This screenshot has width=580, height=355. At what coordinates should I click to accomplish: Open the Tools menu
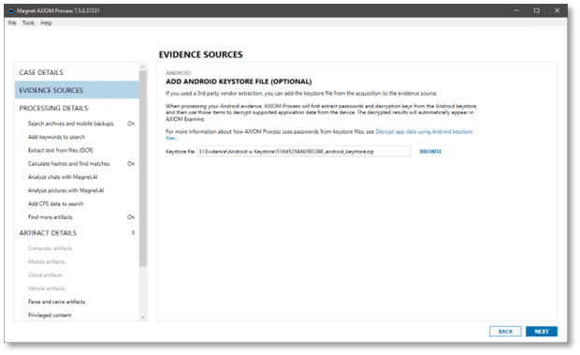[28, 23]
